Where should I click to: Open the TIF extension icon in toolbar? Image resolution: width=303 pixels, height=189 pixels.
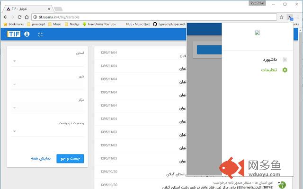(290, 17)
